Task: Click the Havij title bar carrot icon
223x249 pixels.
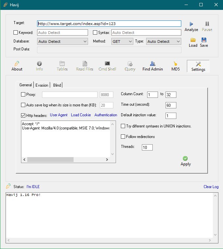Action: click(6, 5)
